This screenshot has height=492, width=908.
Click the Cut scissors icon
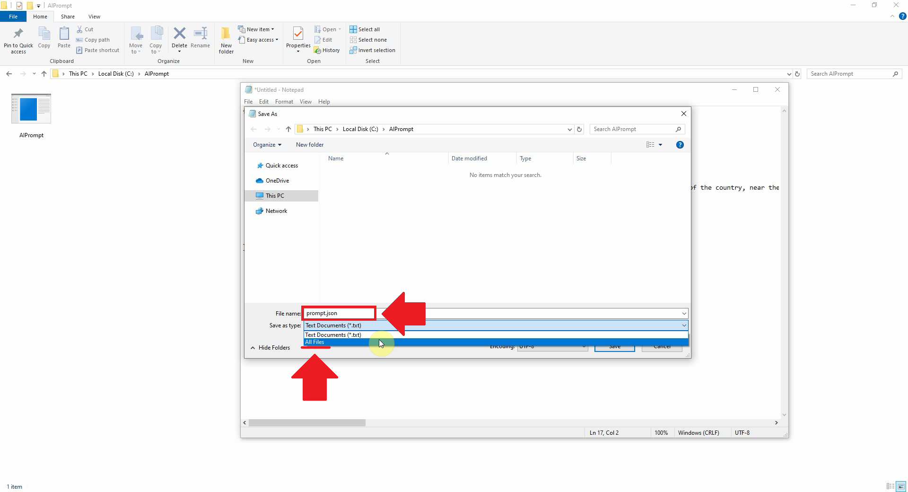79,29
